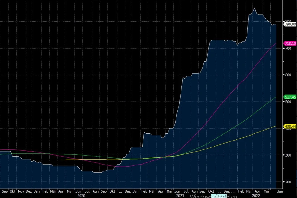Select the green 517.45 value tag

click(290, 97)
